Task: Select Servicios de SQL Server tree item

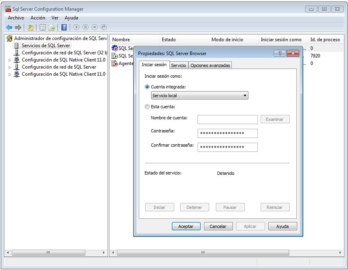Action: (x=46, y=45)
